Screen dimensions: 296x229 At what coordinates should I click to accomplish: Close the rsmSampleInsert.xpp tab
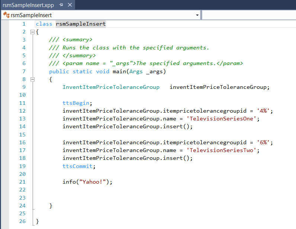click(69, 5)
